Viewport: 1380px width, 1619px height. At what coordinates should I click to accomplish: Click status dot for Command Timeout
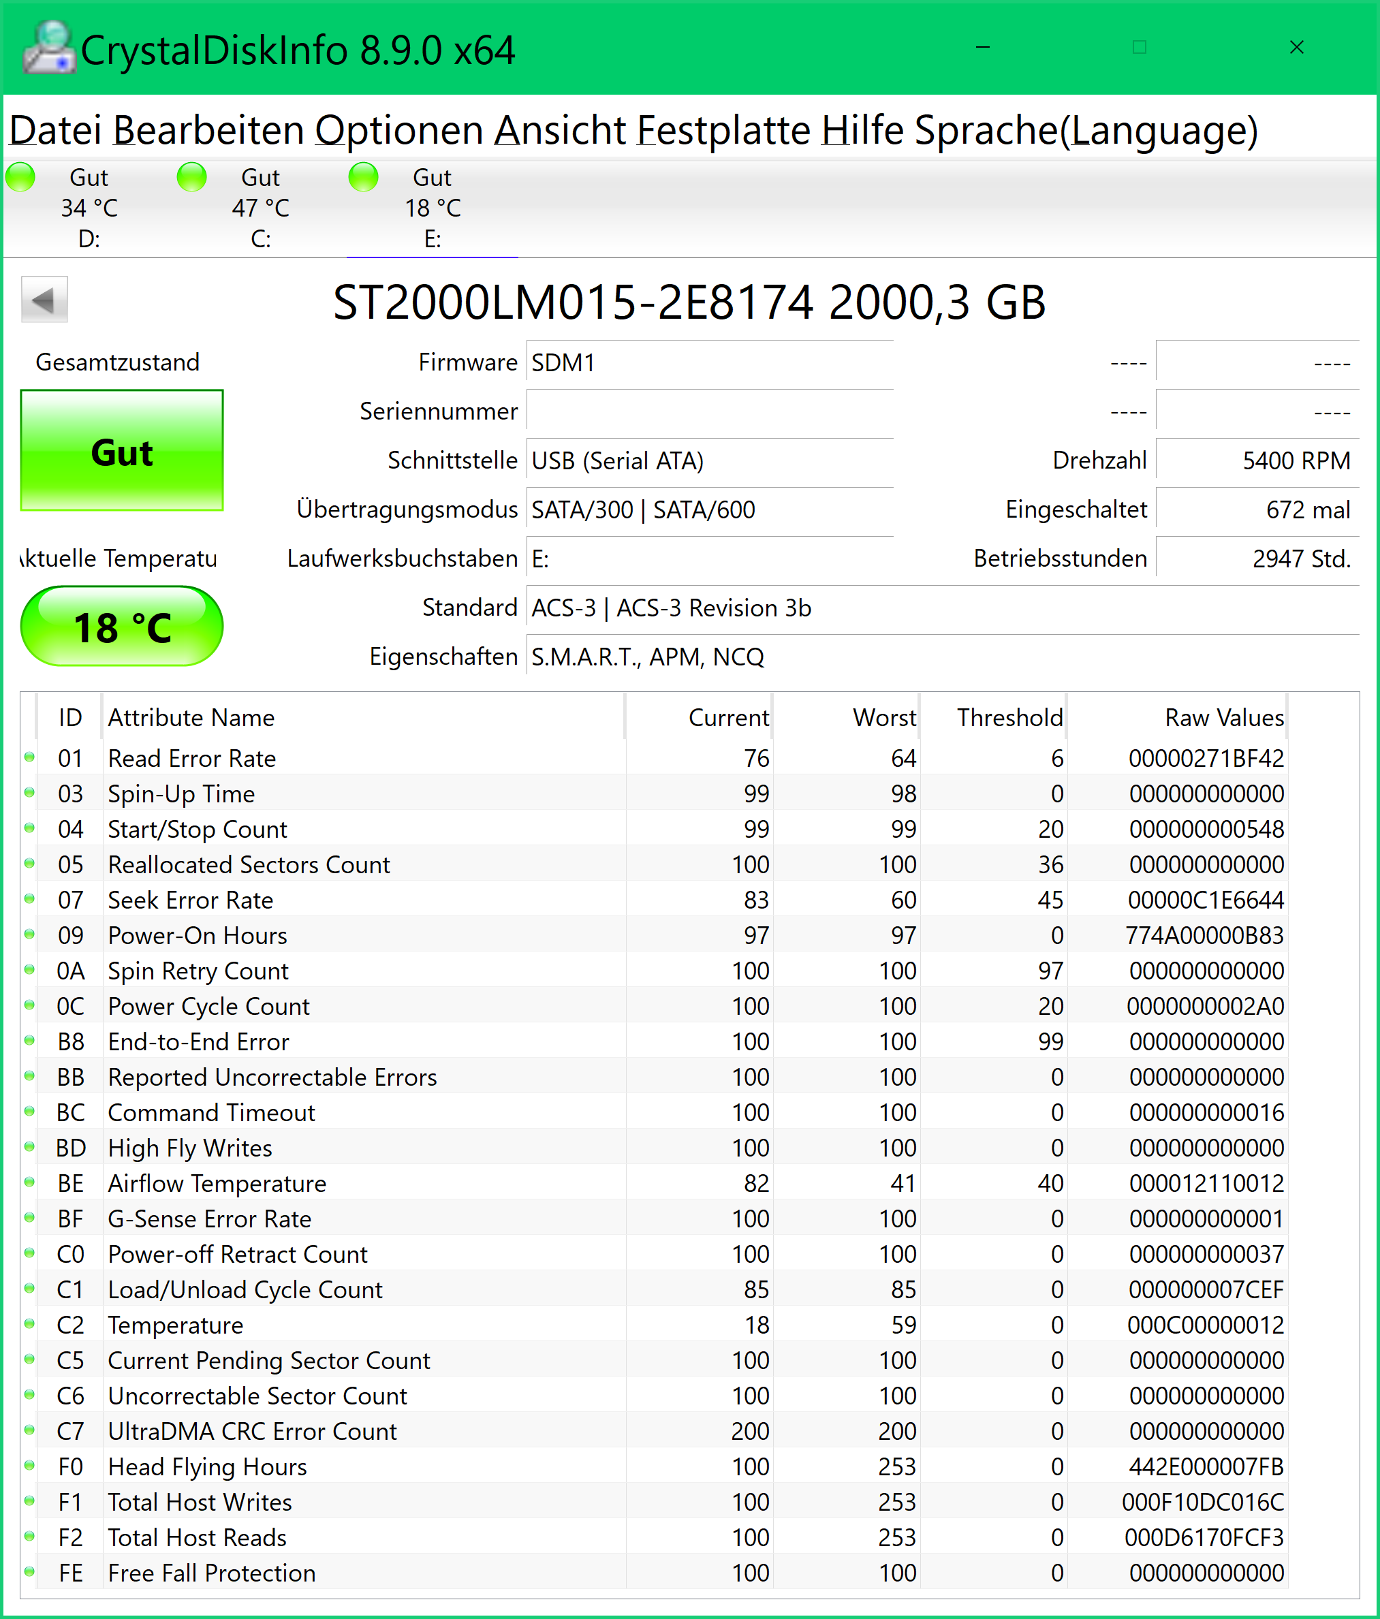coord(30,1111)
